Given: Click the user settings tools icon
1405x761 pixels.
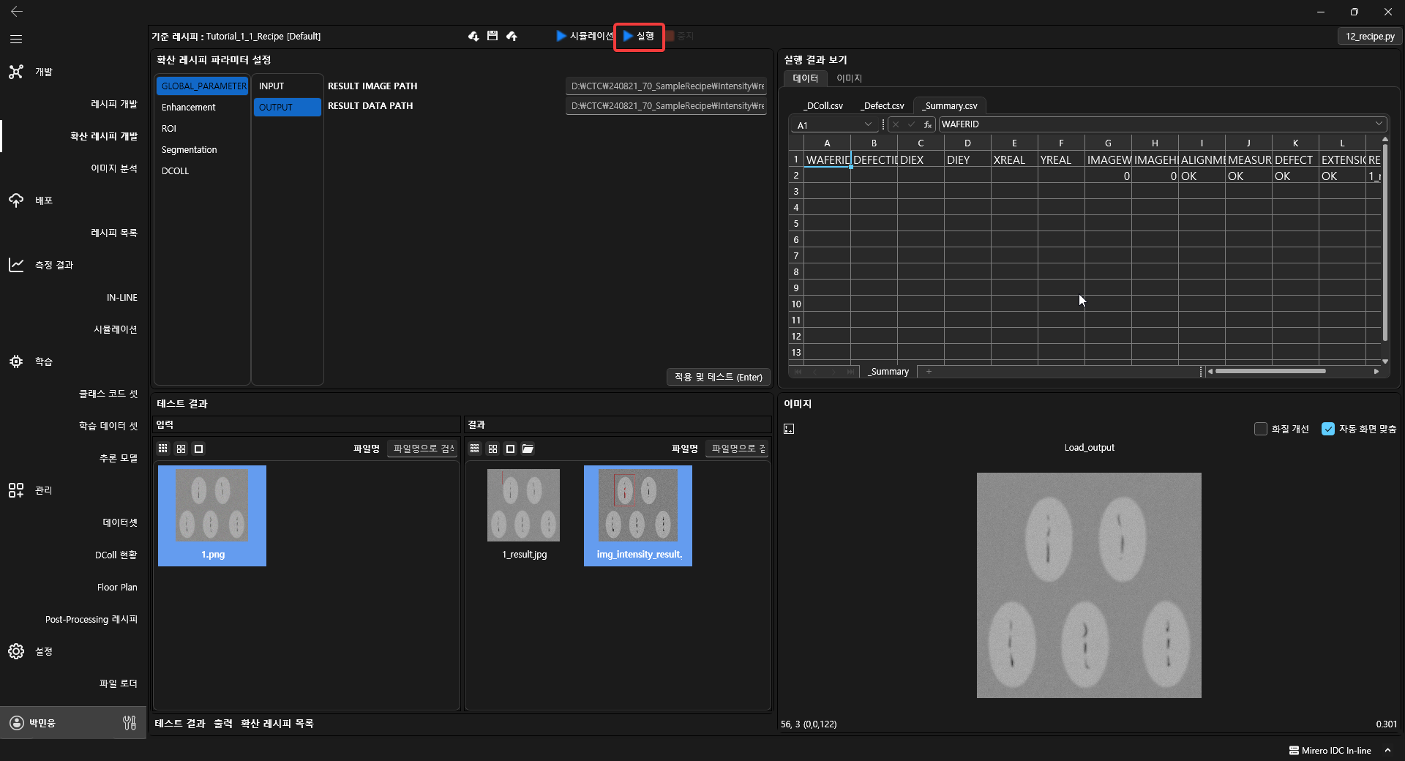Looking at the screenshot, I should coord(130,723).
